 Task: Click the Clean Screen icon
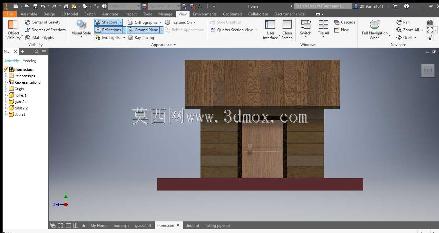(x=287, y=24)
